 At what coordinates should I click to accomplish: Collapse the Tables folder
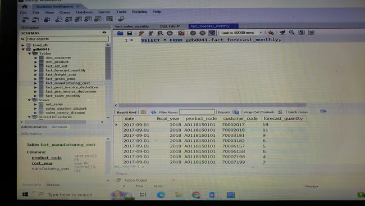(x=30, y=53)
